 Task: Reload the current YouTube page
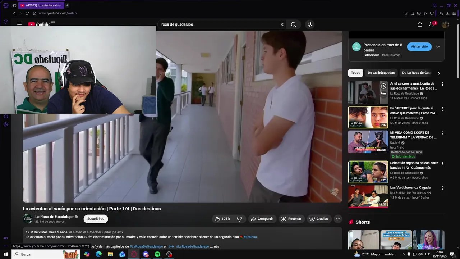click(27, 13)
